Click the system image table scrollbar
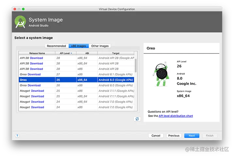Screen dimensions: 234x157 pos(136,66)
